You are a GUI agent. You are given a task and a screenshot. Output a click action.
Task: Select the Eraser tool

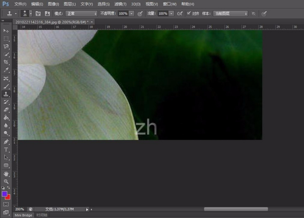click(6, 110)
